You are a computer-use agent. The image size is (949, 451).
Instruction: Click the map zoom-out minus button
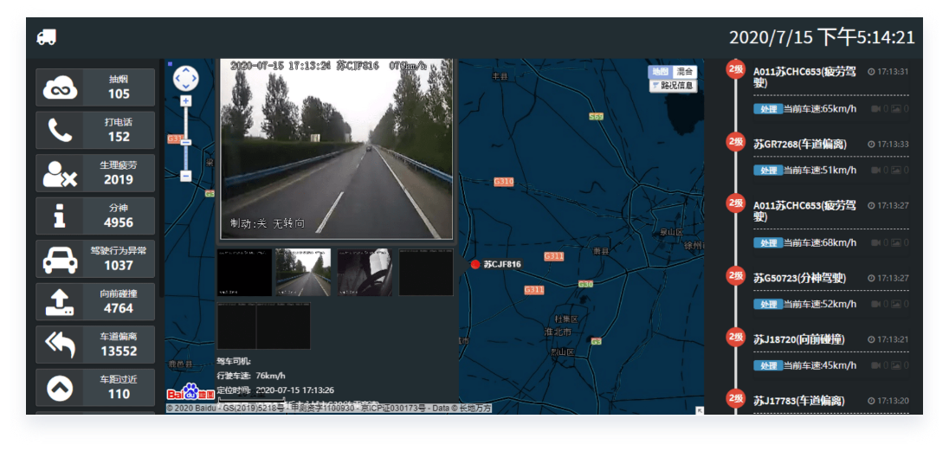[x=185, y=176]
